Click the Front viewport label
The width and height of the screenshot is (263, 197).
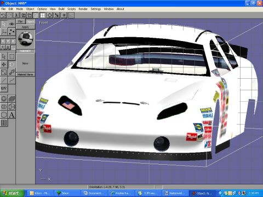coord(43,22)
